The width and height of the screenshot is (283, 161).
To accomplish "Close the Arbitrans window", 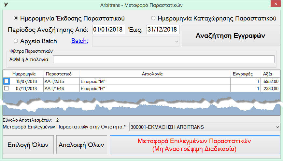I will click(276, 4).
